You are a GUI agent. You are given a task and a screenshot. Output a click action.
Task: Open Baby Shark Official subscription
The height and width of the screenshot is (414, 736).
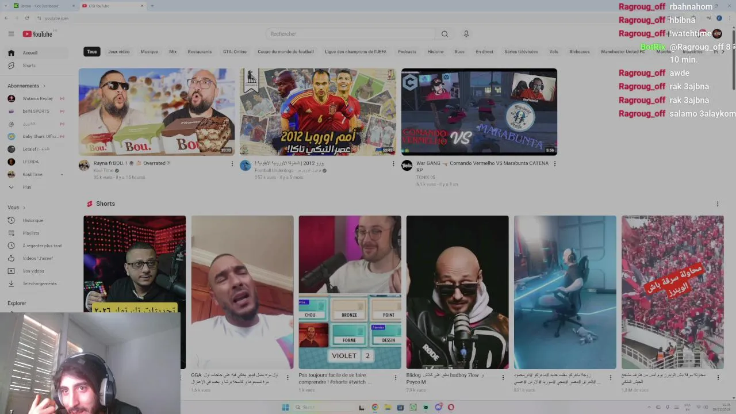[36, 136]
